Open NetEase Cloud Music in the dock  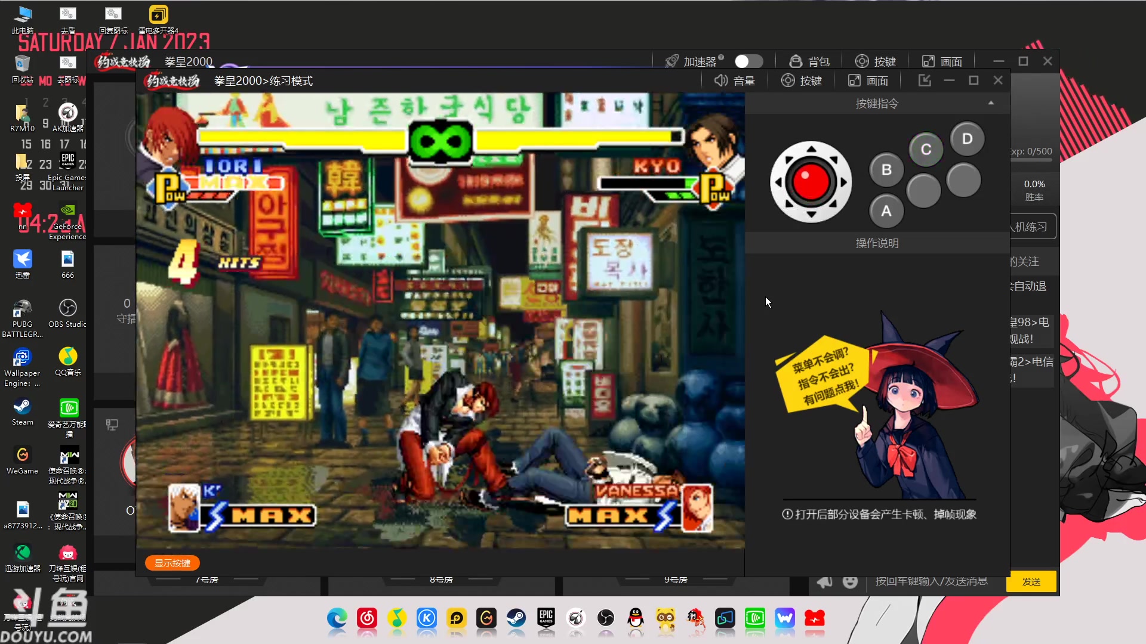coord(367,618)
